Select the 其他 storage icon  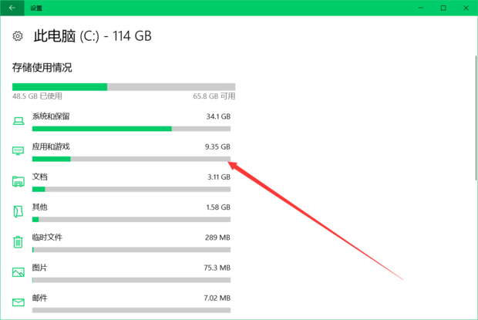coord(18,211)
